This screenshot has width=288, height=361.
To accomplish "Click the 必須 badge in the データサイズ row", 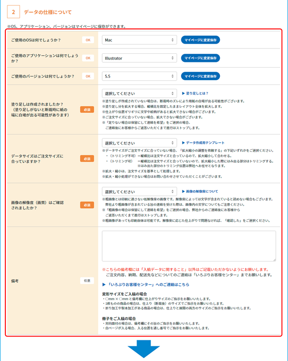I will [x=87, y=158].
